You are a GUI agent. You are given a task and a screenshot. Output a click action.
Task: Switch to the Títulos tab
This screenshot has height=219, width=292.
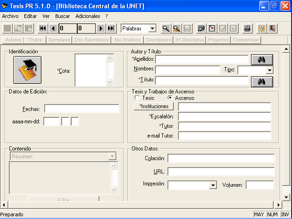[x=35, y=40]
